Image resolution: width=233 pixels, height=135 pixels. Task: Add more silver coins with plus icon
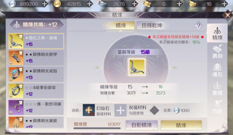[45, 4]
